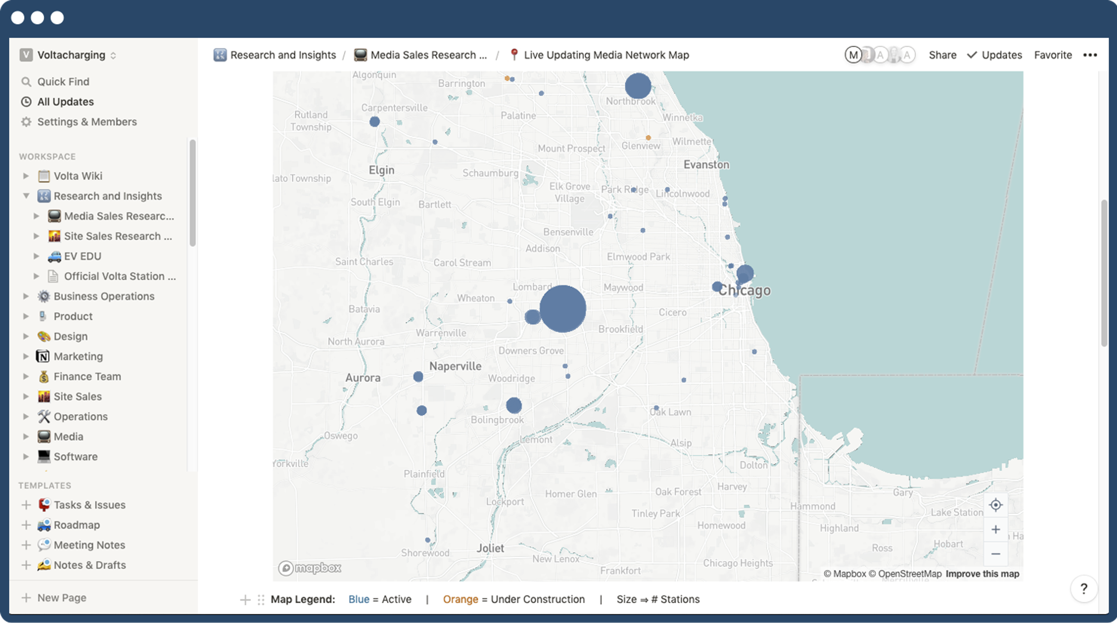Create a New Page
The image size is (1117, 623).
click(x=54, y=597)
